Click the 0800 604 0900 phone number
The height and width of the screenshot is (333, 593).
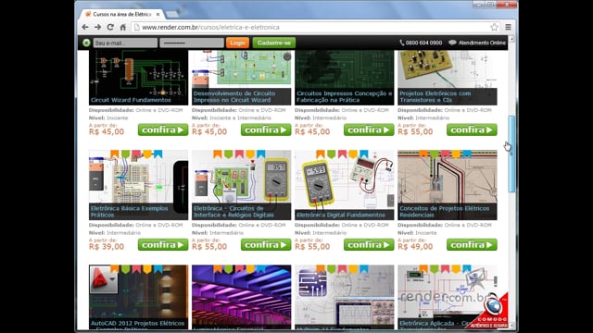[x=423, y=43]
